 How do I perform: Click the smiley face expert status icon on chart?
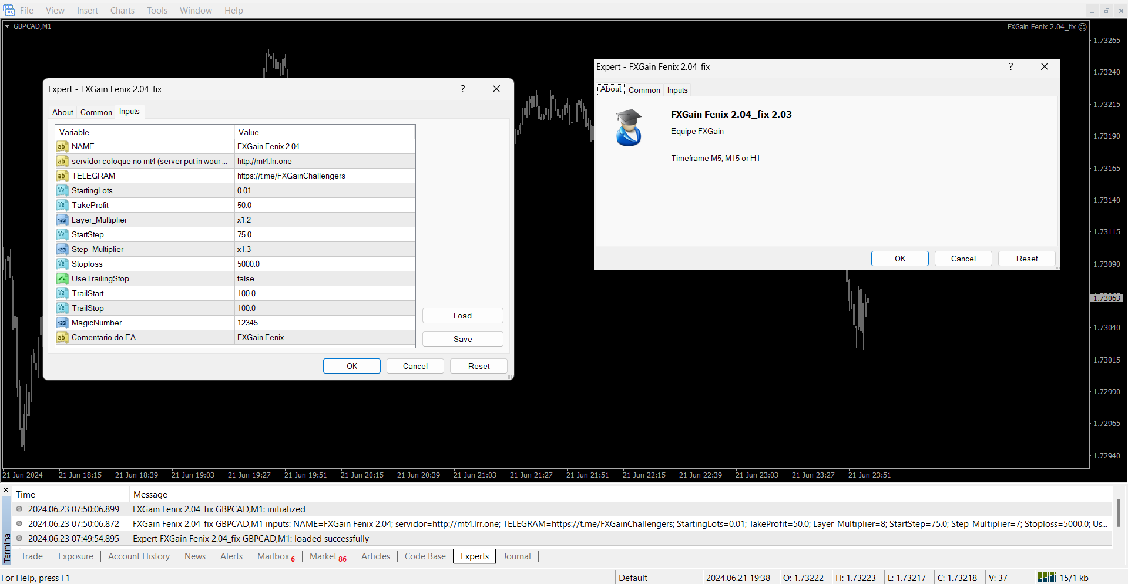pos(1083,27)
